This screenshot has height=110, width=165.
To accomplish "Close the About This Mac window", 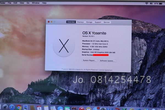I will (x=49, y=22).
